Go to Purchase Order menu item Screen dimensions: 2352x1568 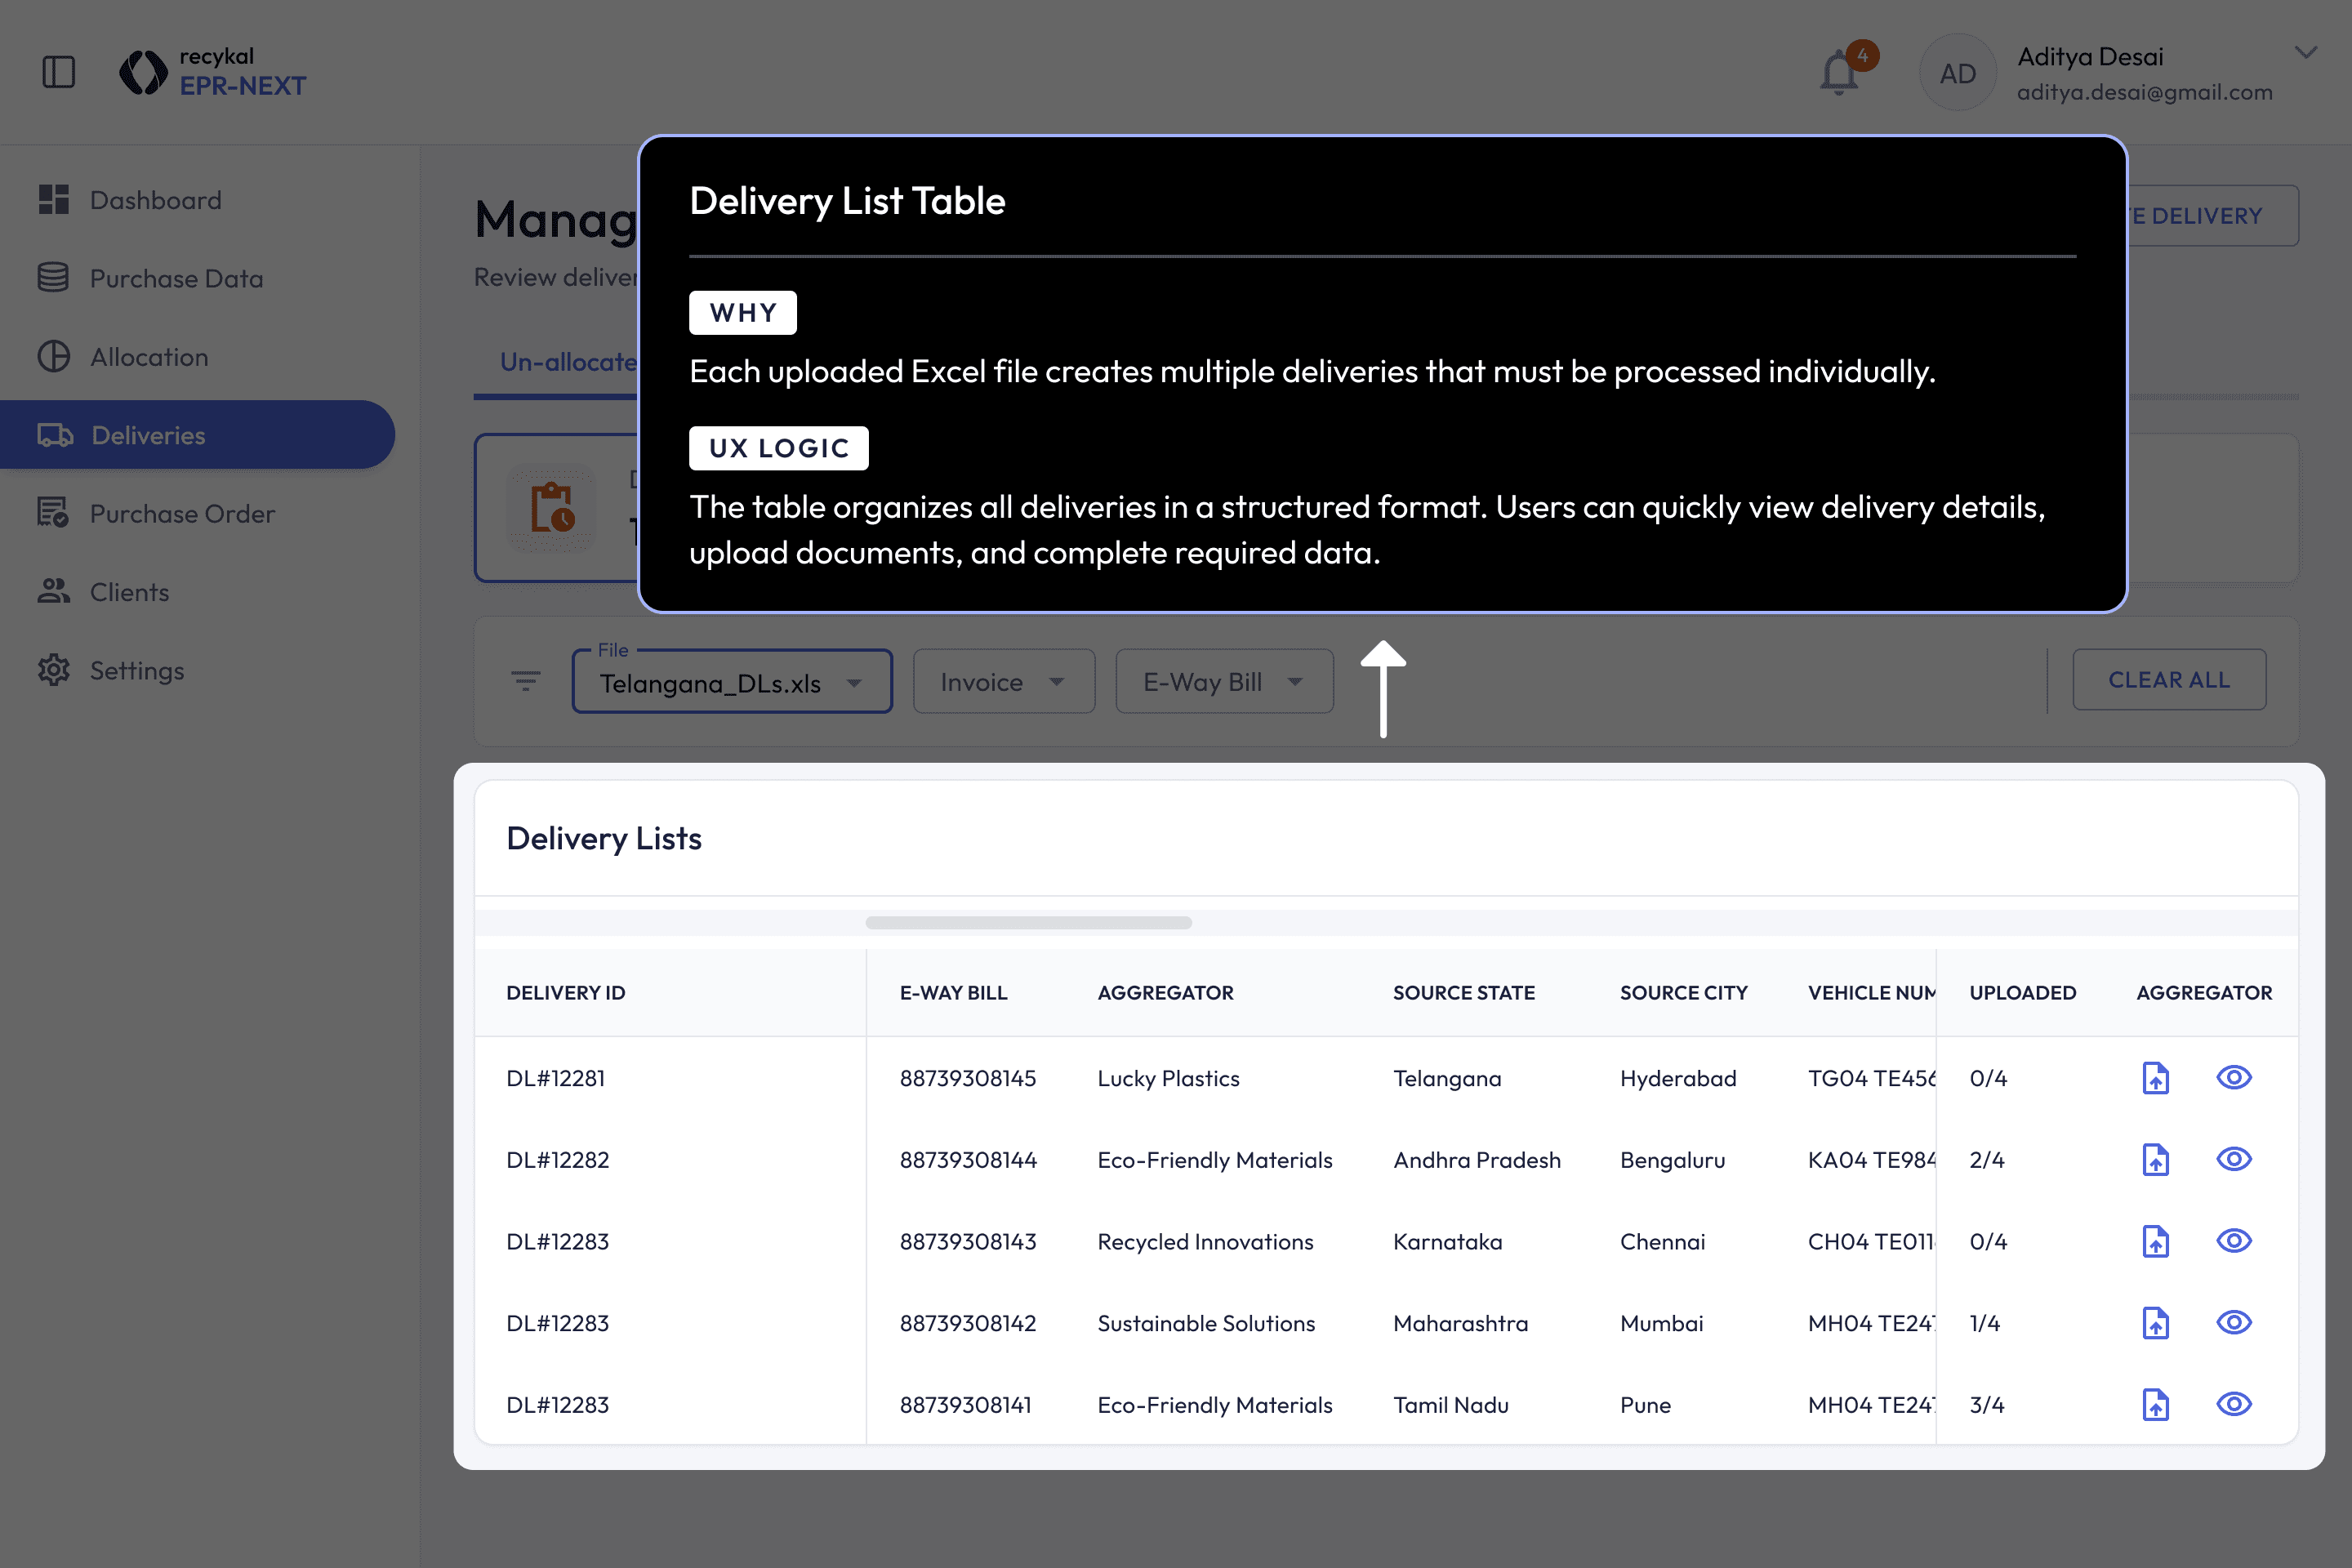(182, 514)
